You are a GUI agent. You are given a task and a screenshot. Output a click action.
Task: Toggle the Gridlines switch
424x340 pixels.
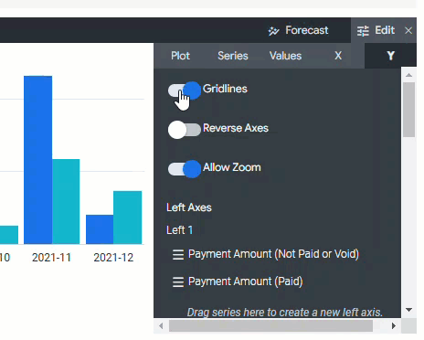(185, 90)
